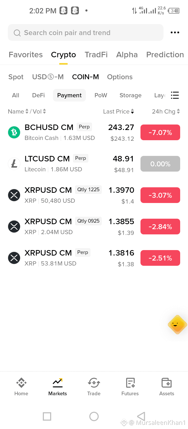The image size is (188, 429).
Task: Open the Assets wallet icon
Action: (167, 383)
